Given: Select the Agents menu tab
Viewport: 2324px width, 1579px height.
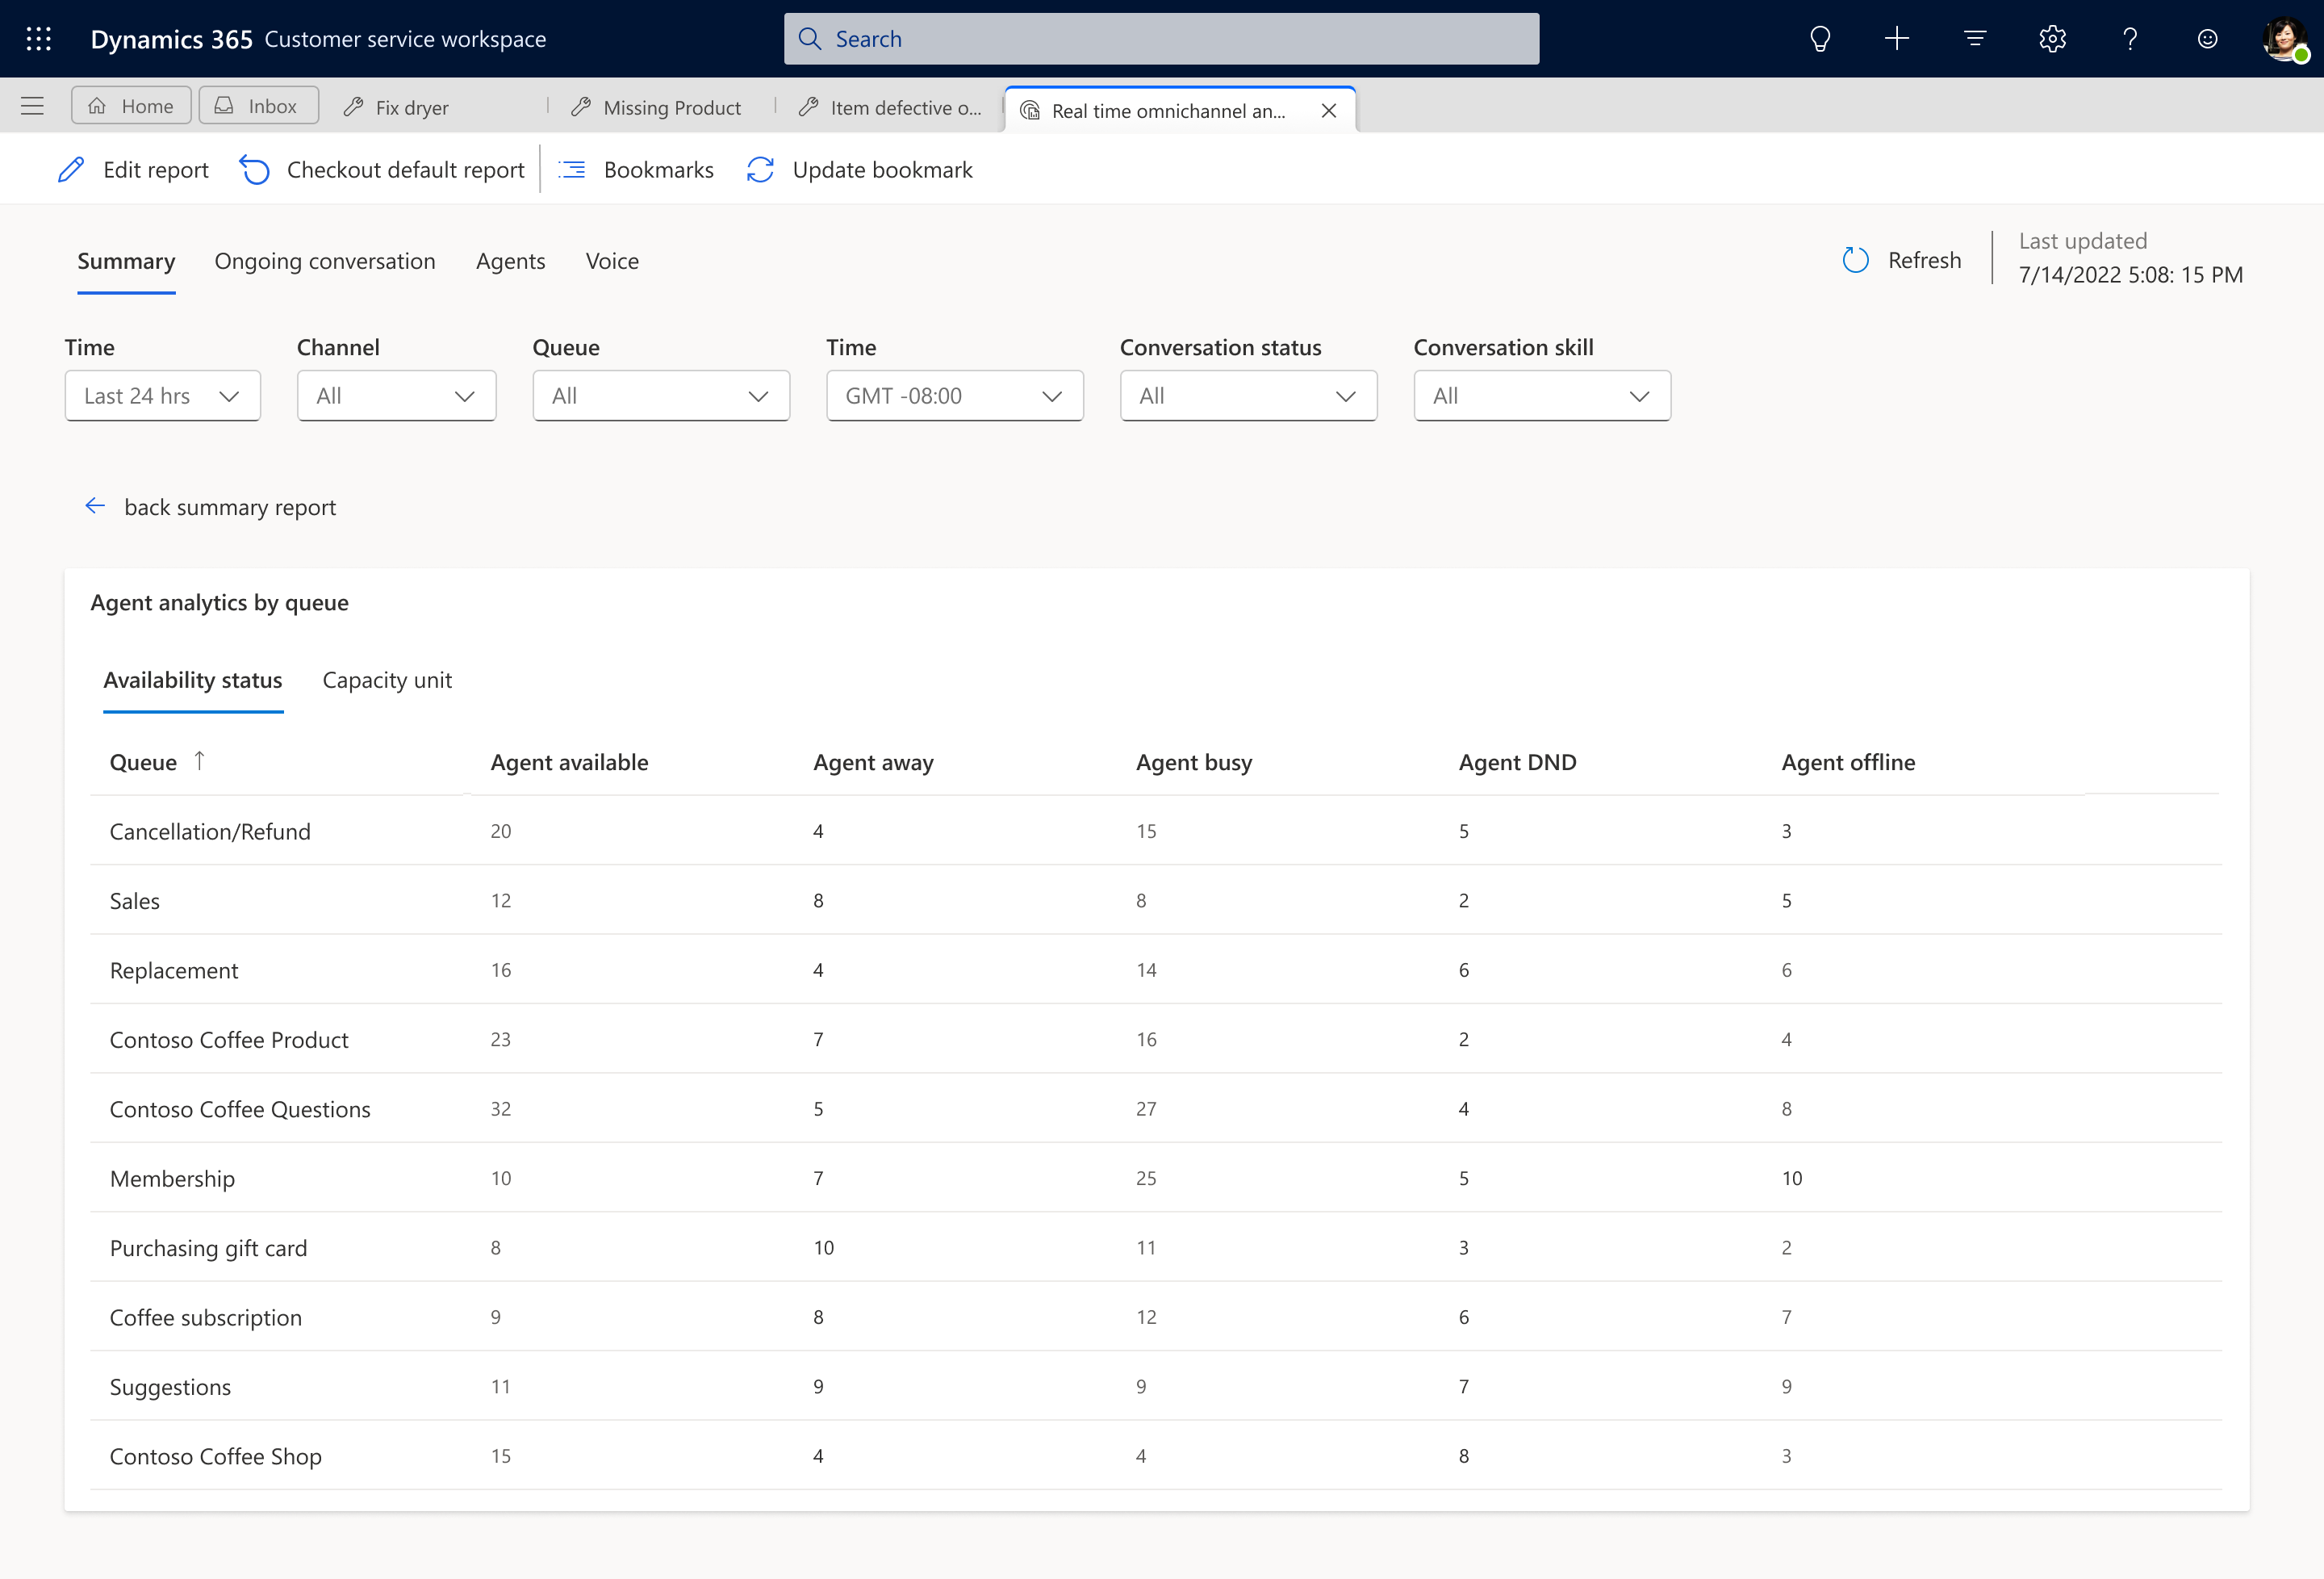Looking at the screenshot, I should coord(509,259).
